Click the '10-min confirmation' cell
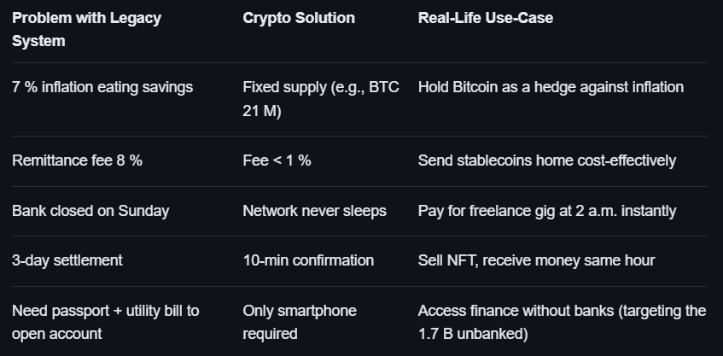The height and width of the screenshot is (356, 723). (x=308, y=260)
